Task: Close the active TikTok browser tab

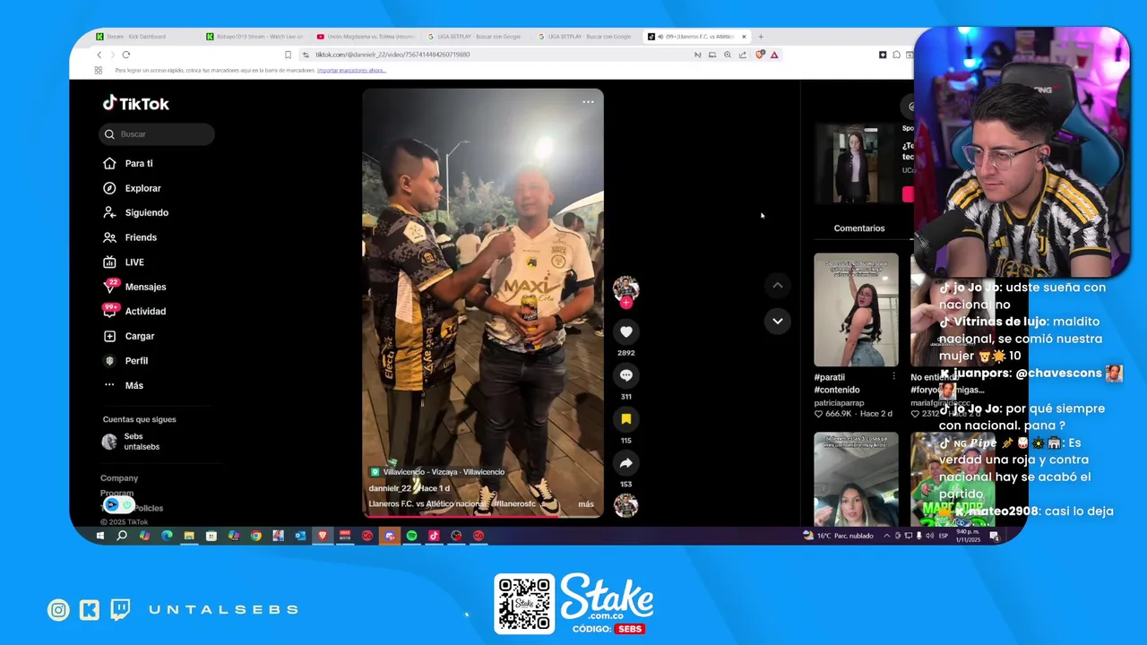Action: [x=744, y=37]
